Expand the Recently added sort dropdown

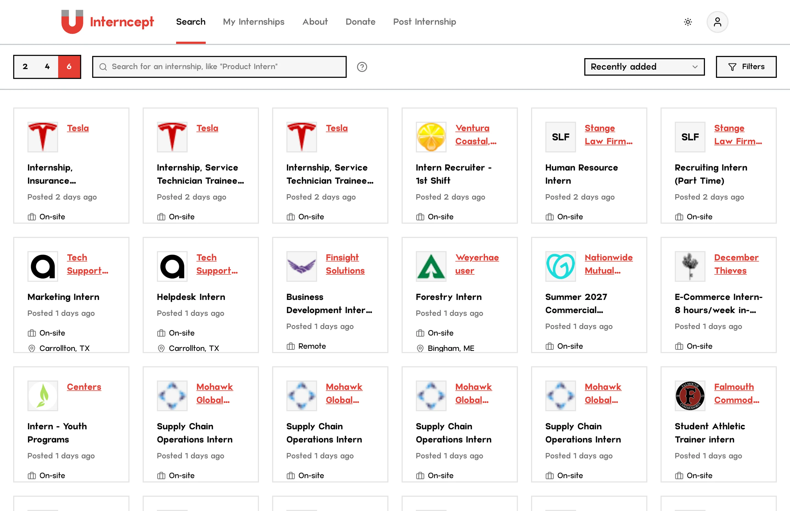(x=644, y=67)
